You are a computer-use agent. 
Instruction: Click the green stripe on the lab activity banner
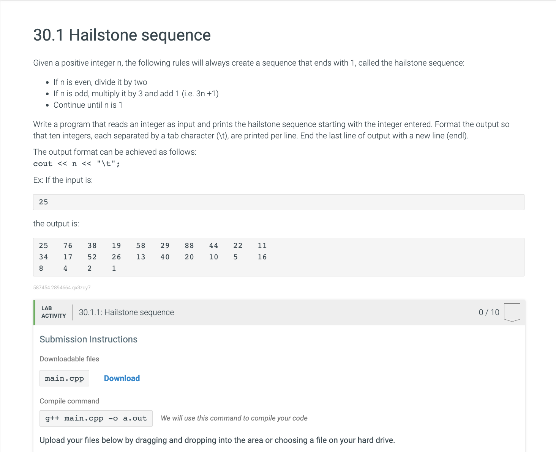pos(33,312)
